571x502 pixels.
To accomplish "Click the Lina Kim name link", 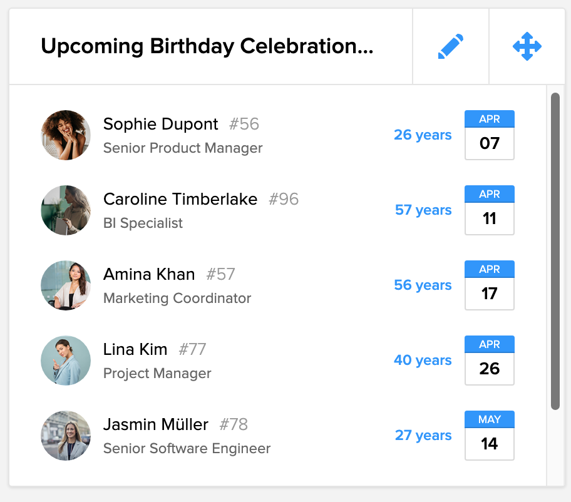I will (135, 349).
